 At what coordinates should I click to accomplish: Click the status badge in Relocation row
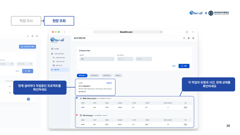(185, 108)
